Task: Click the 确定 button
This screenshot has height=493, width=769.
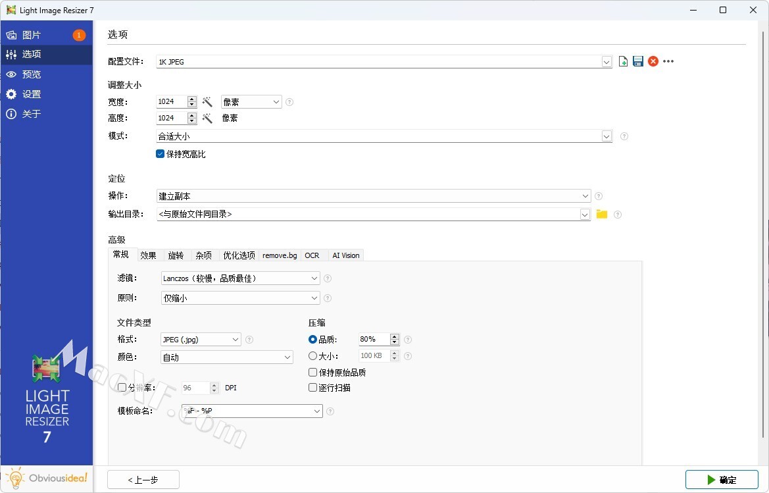Action: (x=721, y=480)
